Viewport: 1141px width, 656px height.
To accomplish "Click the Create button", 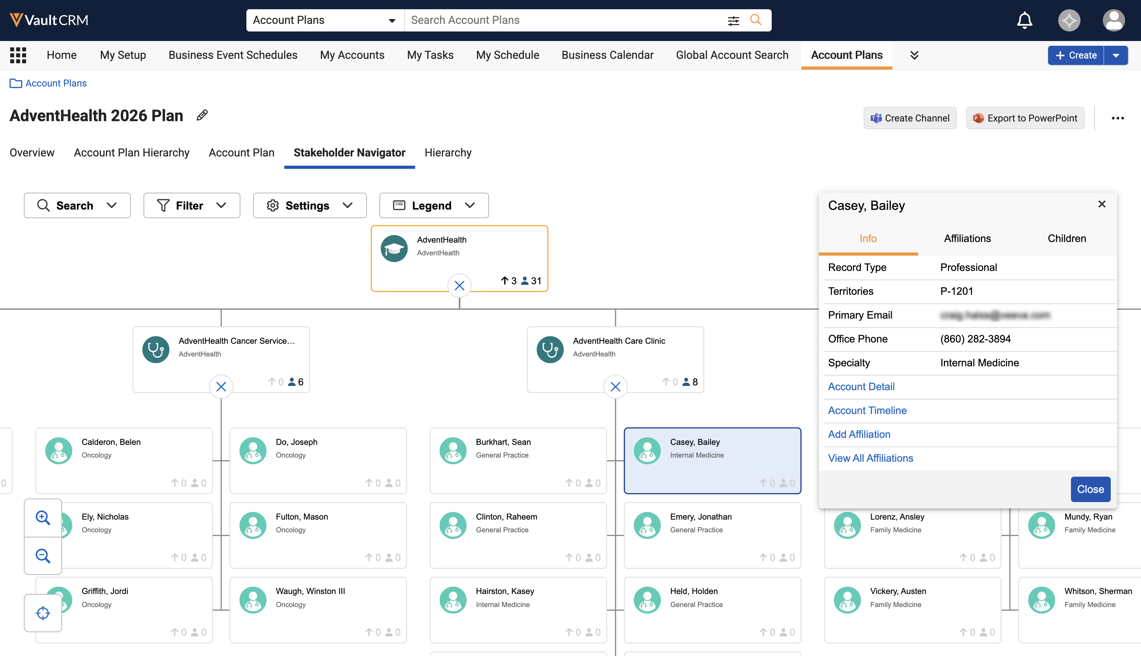I will click(1076, 55).
